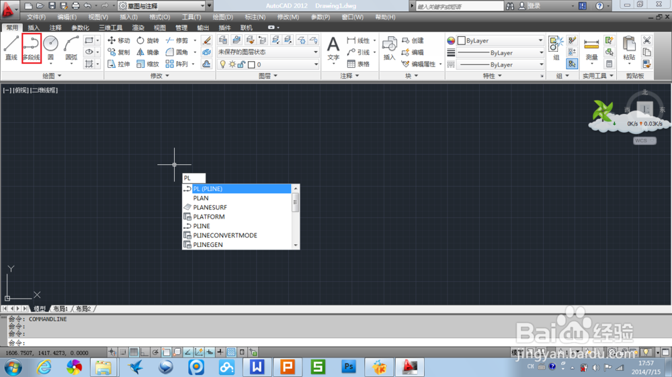
Task: Click the Insert block (插入) icon
Action: coord(389,48)
